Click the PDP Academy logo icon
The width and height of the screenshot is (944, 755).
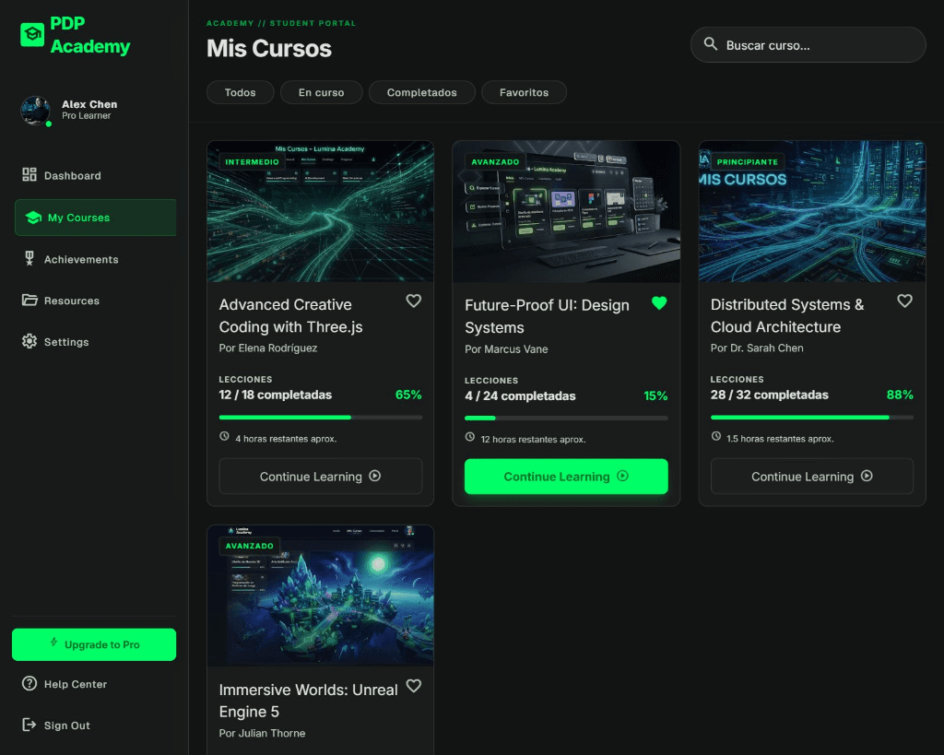click(32, 35)
